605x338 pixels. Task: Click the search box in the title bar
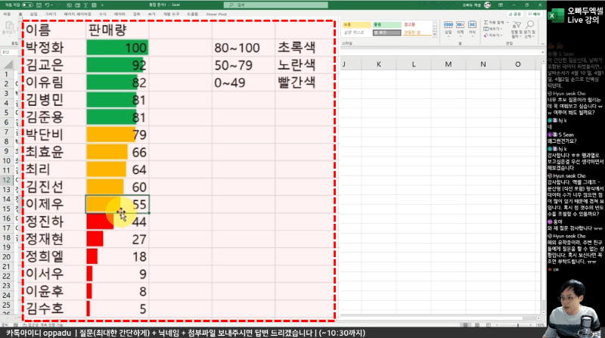(275, 5)
